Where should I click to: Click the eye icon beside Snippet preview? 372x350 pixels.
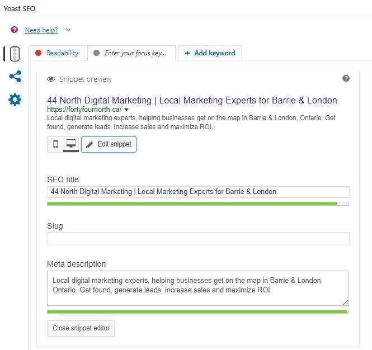coord(51,79)
